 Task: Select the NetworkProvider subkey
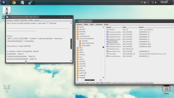click(88, 43)
